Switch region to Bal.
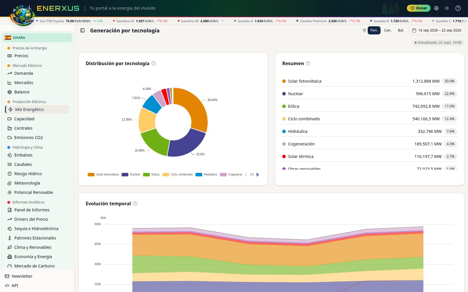Image resolution: width=468 pixels, height=292 pixels. [x=401, y=30]
